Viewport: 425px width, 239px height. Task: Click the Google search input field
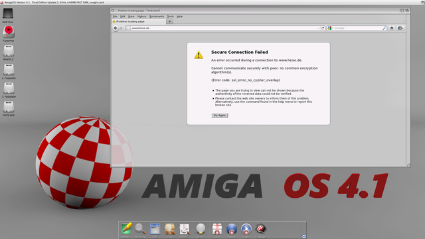(x=358, y=28)
